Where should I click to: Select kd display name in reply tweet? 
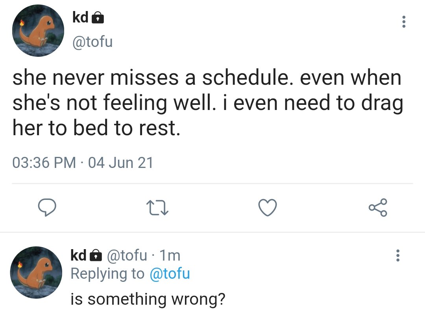coord(78,255)
